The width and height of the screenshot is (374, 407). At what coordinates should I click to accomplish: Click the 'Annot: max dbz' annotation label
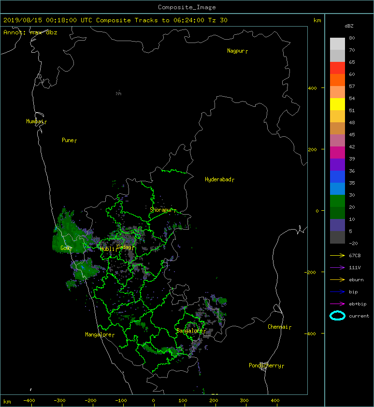(30, 32)
